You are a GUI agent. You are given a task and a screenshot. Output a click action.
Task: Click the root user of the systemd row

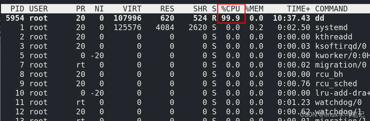click(x=39, y=27)
